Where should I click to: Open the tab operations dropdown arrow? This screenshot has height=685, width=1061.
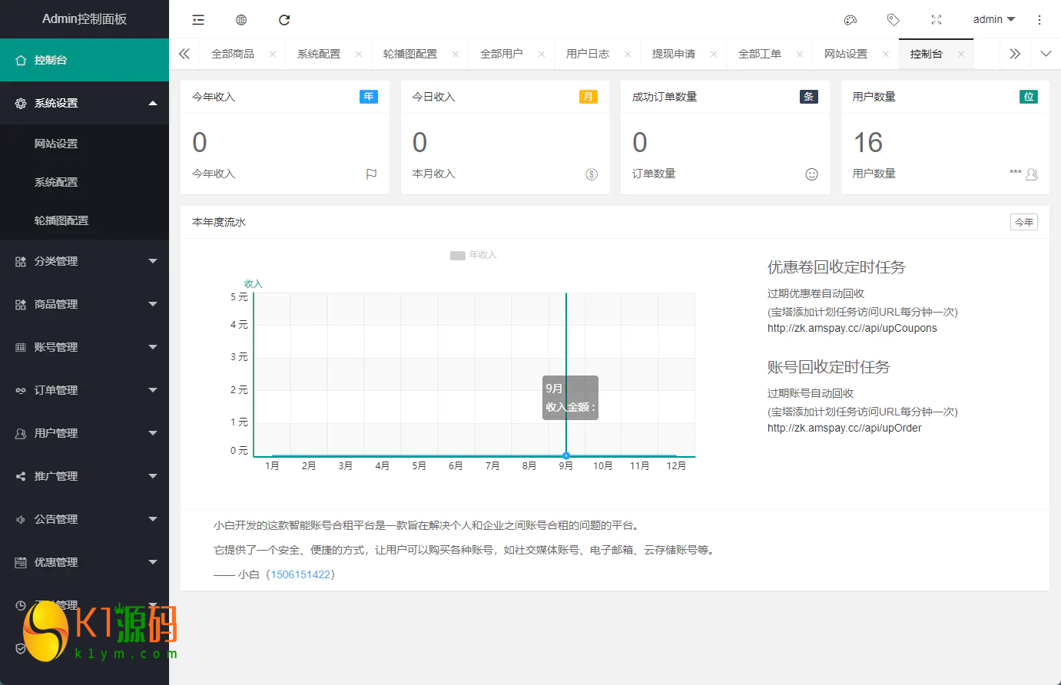coord(1045,54)
